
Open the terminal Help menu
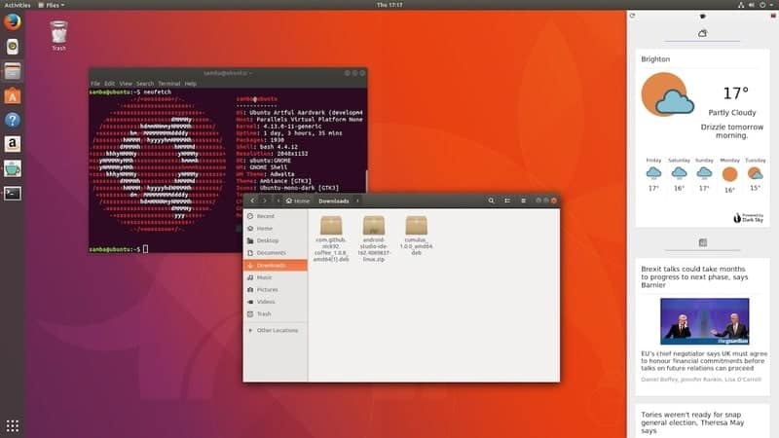click(x=191, y=84)
